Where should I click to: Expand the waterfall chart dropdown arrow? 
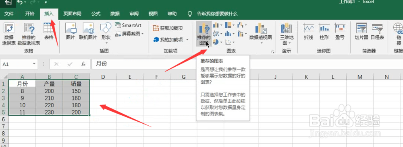(246, 25)
